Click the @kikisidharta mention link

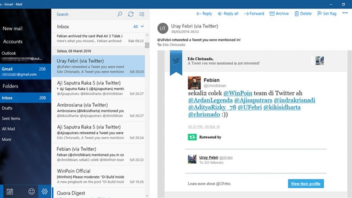[282, 107]
